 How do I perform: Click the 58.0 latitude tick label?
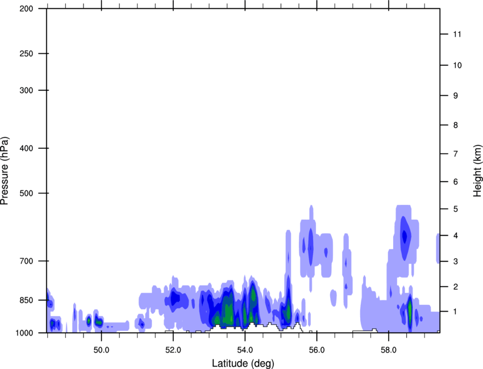pyautogui.click(x=389, y=350)
